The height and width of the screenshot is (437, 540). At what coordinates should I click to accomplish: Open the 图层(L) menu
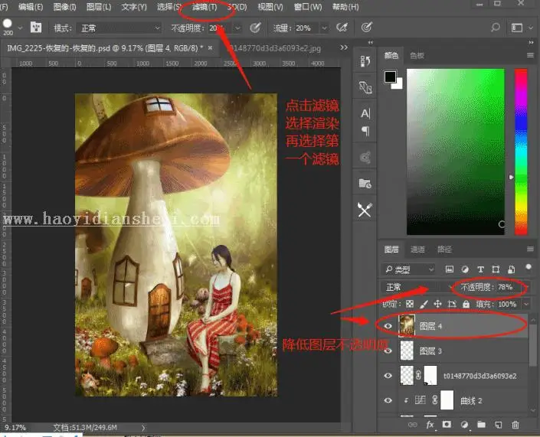(99, 7)
